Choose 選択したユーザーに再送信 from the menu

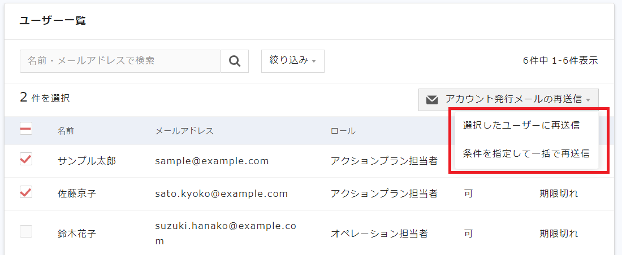pos(521,125)
